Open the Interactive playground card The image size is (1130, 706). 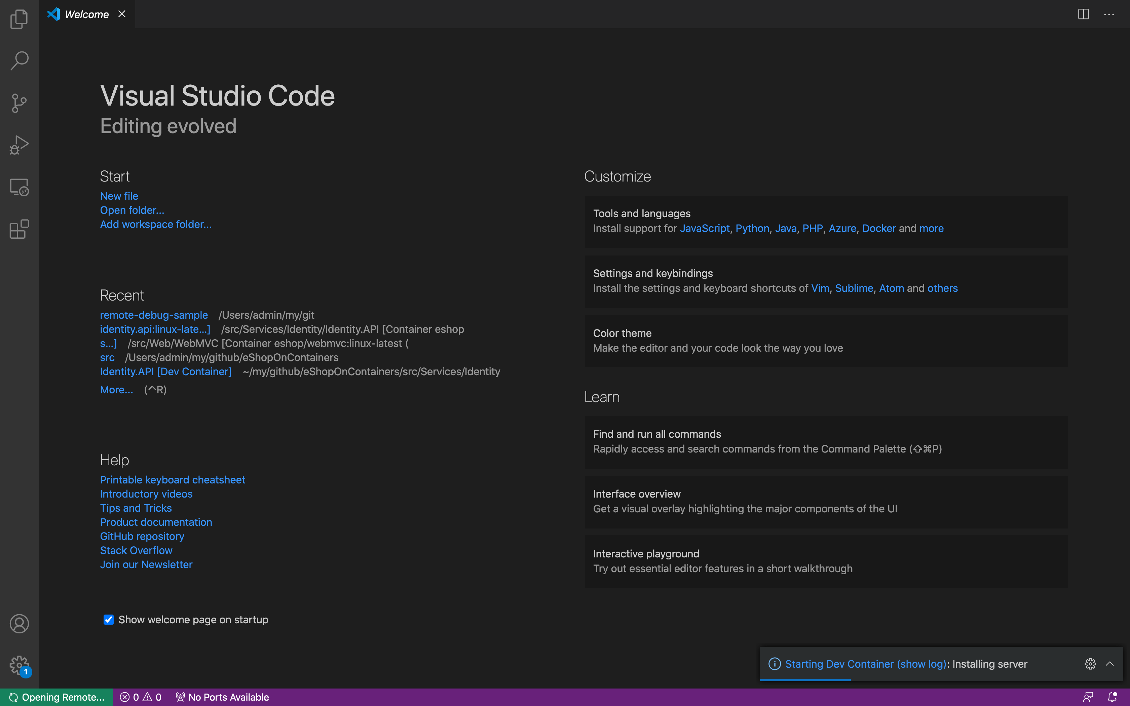826,561
